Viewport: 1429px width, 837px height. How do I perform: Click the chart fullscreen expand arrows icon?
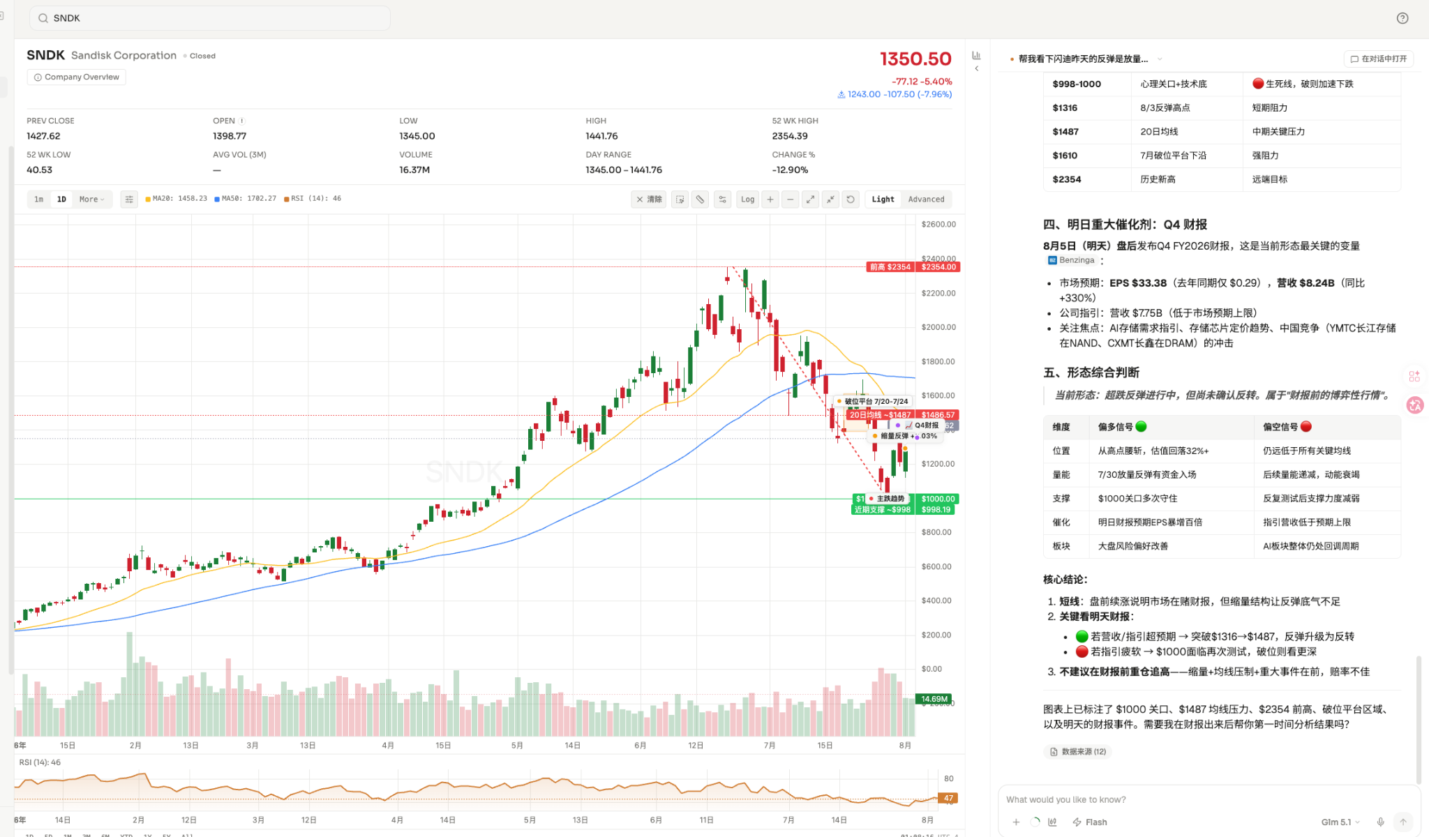810,199
